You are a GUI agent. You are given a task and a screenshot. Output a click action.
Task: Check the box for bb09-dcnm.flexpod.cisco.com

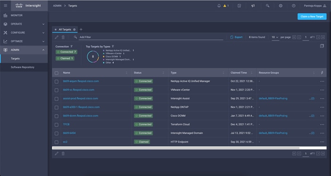coord(56,116)
